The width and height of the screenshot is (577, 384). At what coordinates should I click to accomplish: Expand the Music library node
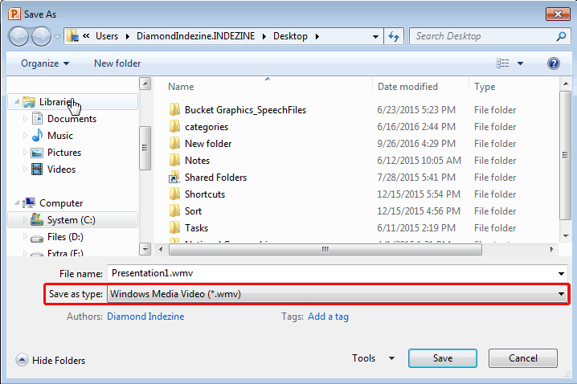(x=25, y=135)
